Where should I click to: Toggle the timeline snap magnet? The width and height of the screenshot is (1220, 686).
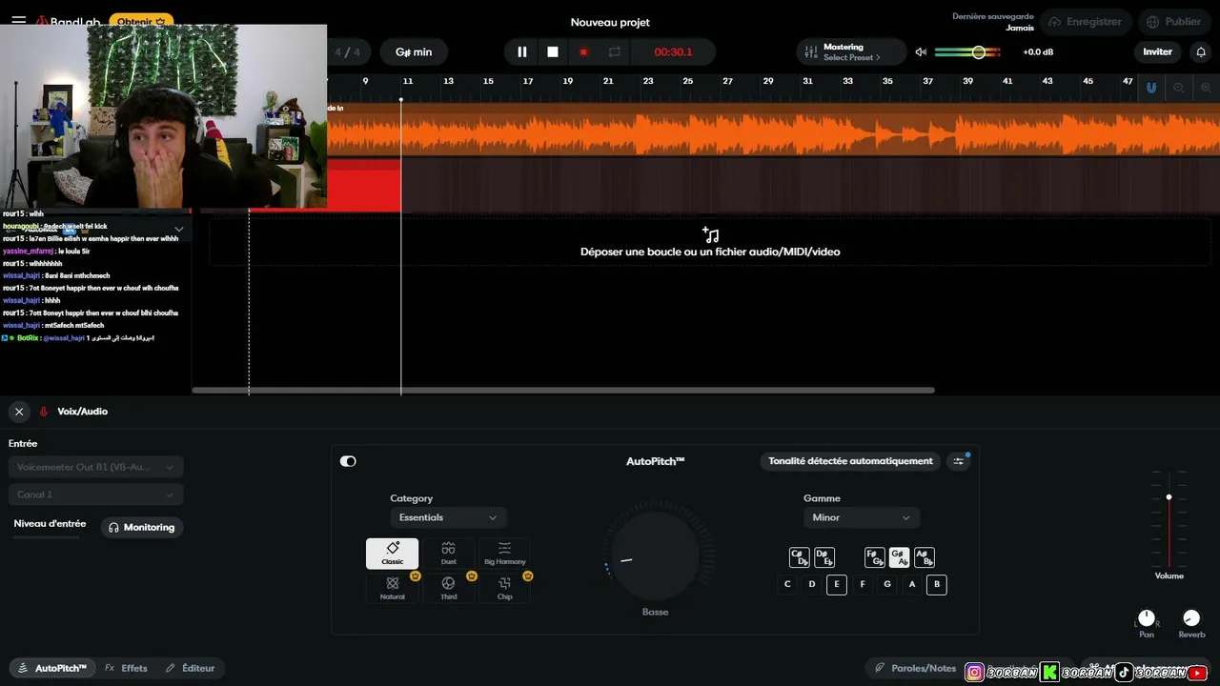pos(1151,88)
